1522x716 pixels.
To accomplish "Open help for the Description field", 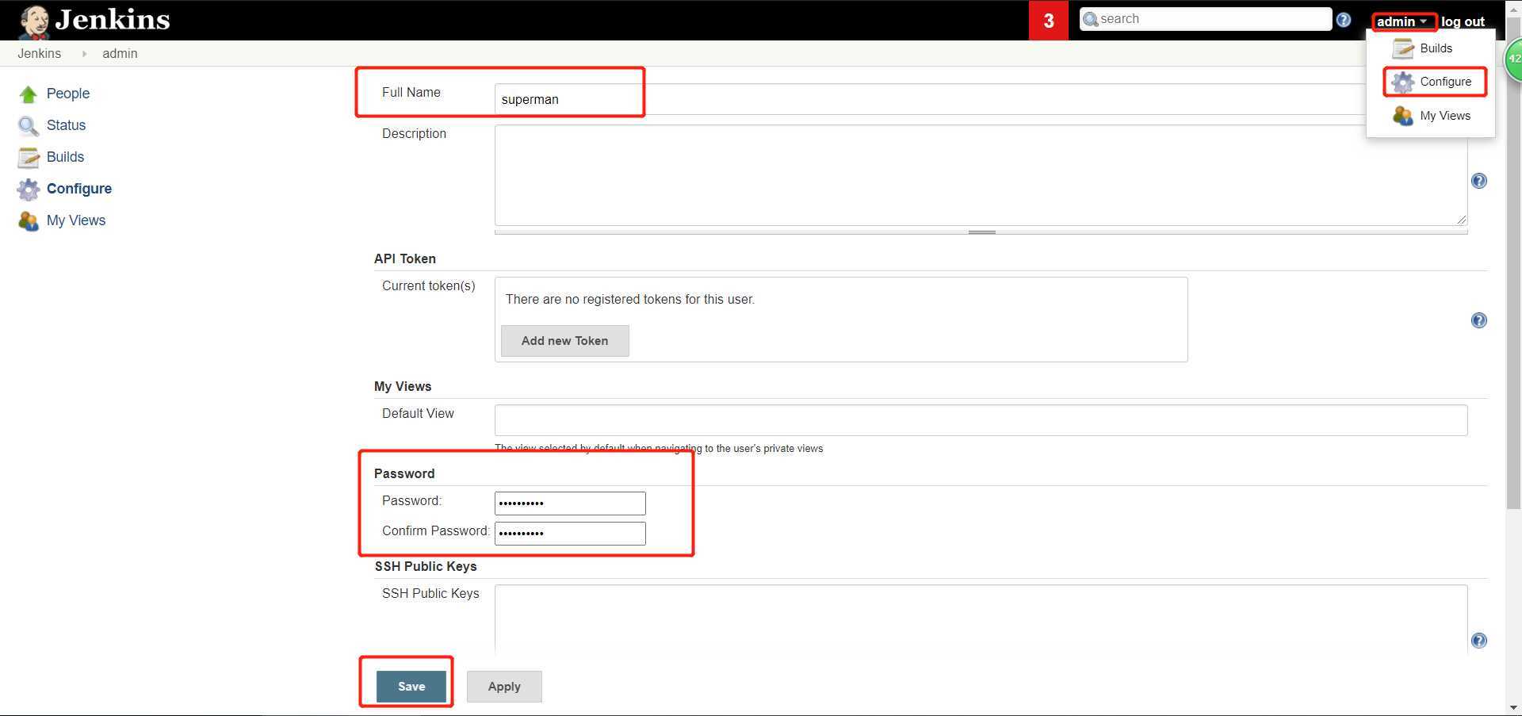I will 1479,181.
